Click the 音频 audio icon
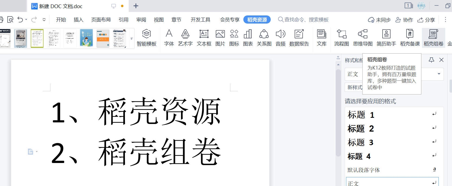 [x=280, y=38]
